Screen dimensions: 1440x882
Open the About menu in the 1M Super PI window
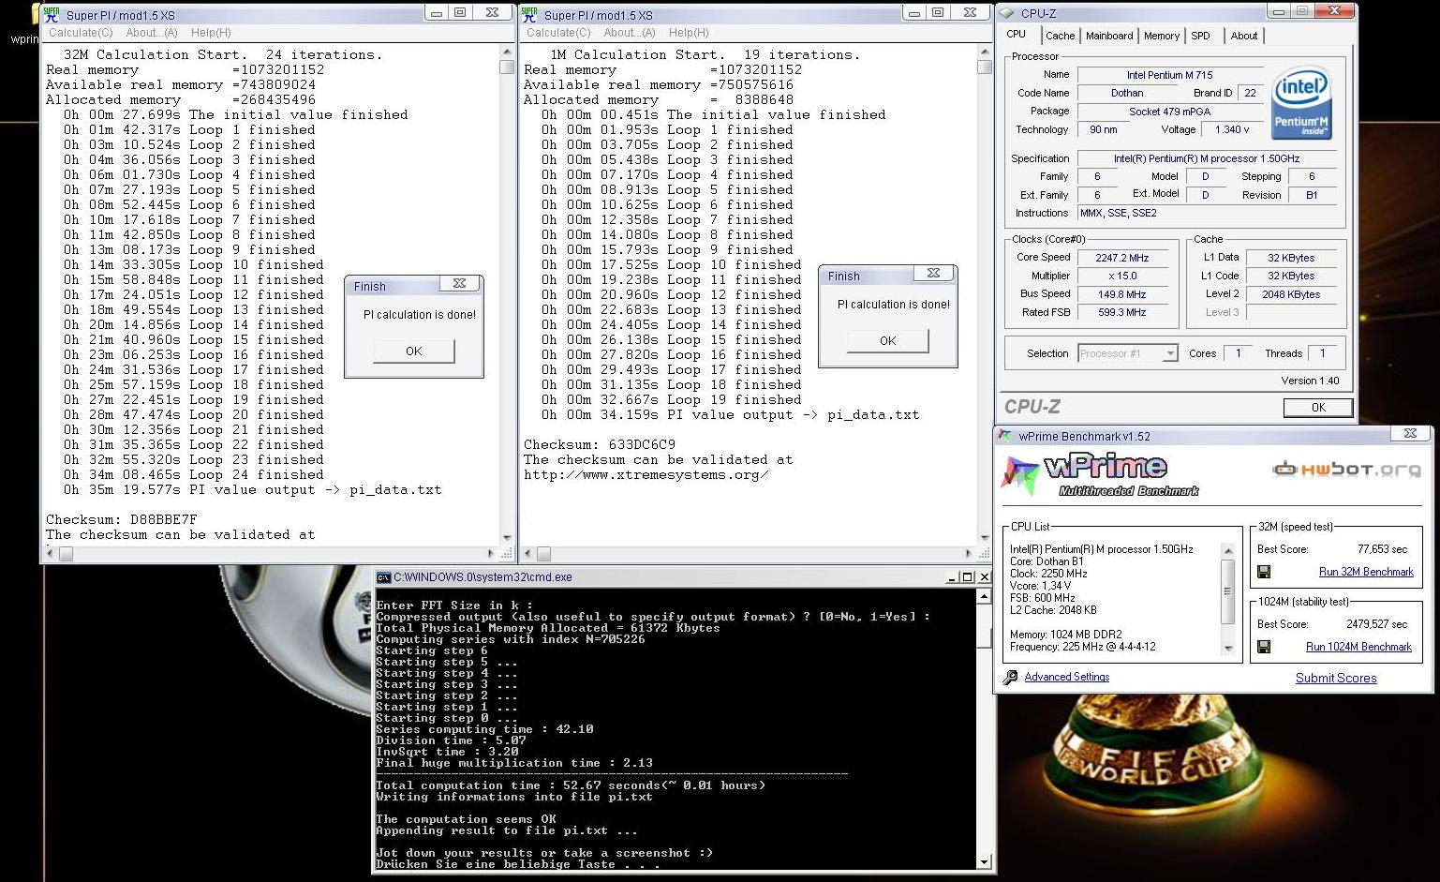630,33
